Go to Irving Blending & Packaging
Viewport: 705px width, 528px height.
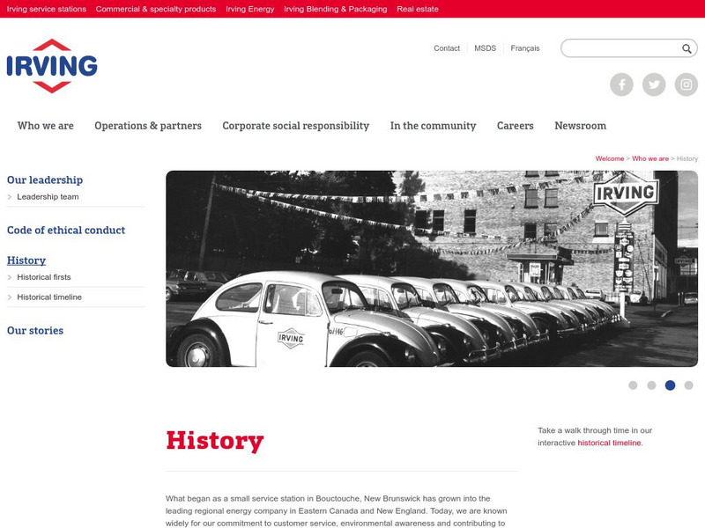(x=336, y=9)
